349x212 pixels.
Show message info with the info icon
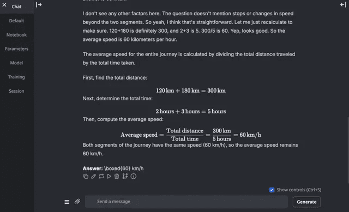click(133, 177)
